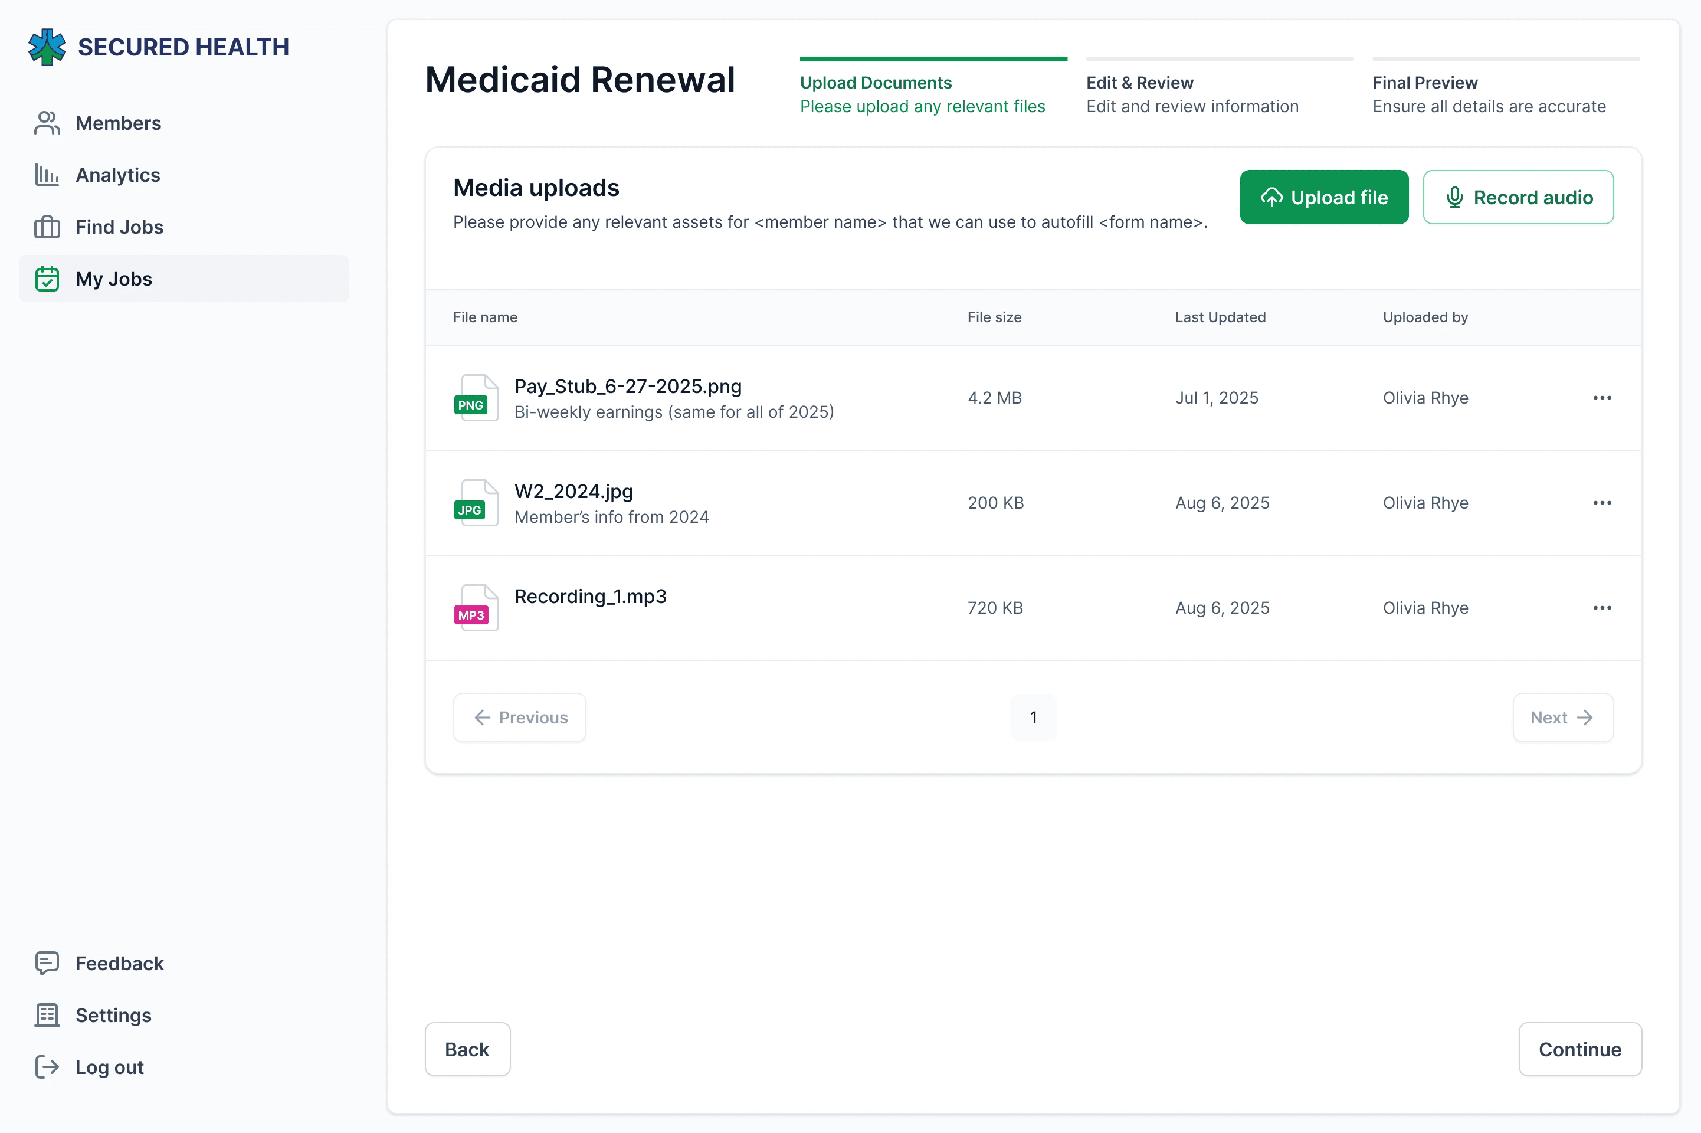
Task: Click the PNG file icon for Pay_Stub
Action: pos(476,397)
